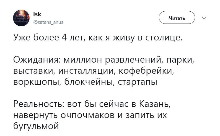220x136 pixels.
Task: Click the word "бугульмой" ending the tweet
Action: [x=36, y=127]
